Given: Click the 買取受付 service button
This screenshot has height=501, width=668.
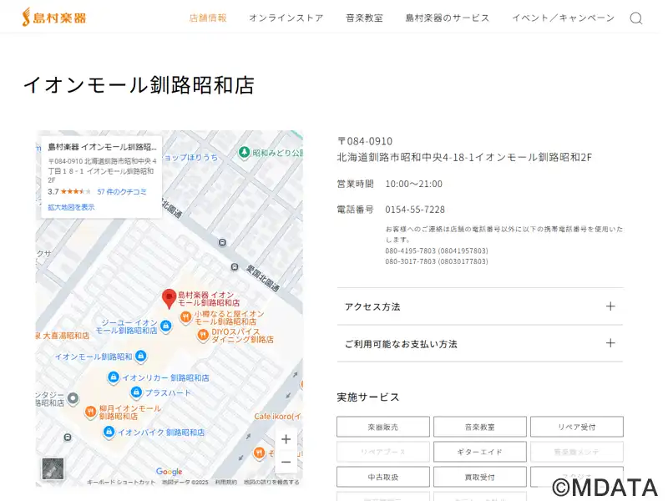Looking at the screenshot, I should [479, 477].
